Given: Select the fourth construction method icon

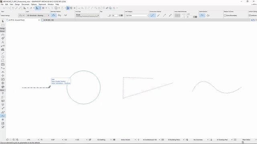Looking at the screenshot, I should [x=170, y=15].
